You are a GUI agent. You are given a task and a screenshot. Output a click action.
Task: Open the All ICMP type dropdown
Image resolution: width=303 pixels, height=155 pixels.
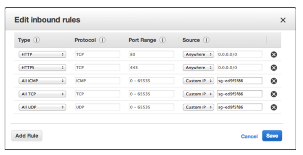tap(42, 81)
